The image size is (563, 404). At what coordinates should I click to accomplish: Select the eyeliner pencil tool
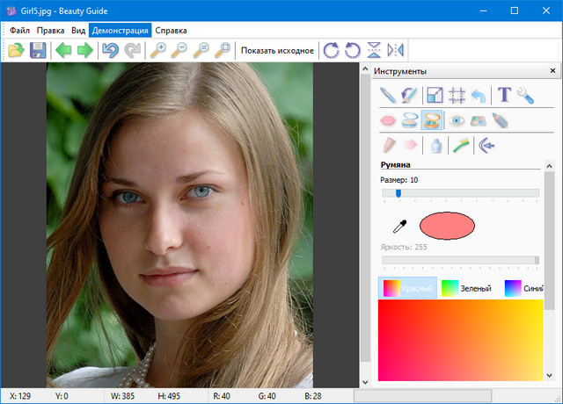(x=501, y=120)
